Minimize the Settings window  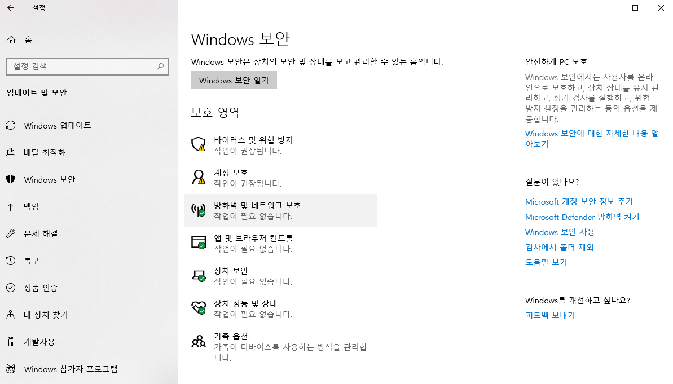609,8
